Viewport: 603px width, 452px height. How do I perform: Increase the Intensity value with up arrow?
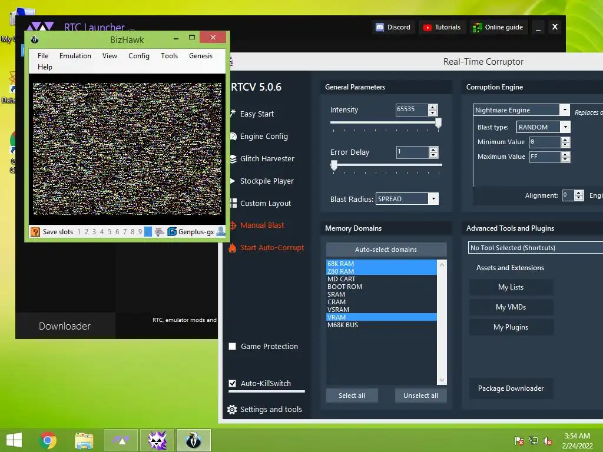(433, 107)
